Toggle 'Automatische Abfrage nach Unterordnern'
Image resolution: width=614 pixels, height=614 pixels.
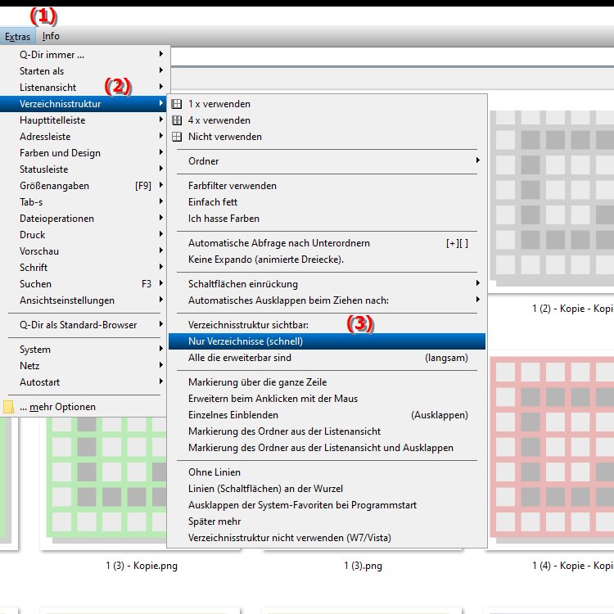pyautogui.click(x=327, y=243)
